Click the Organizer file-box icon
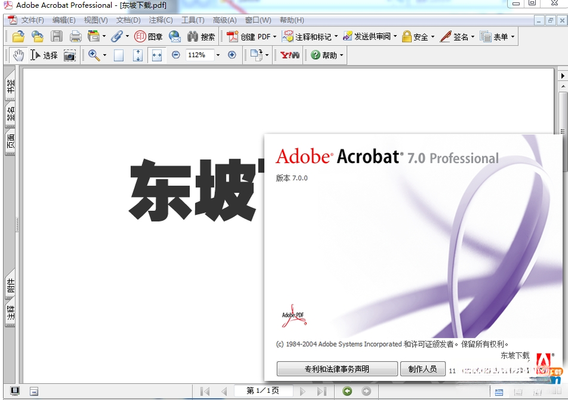This screenshot has height=400, width=568. (93, 36)
